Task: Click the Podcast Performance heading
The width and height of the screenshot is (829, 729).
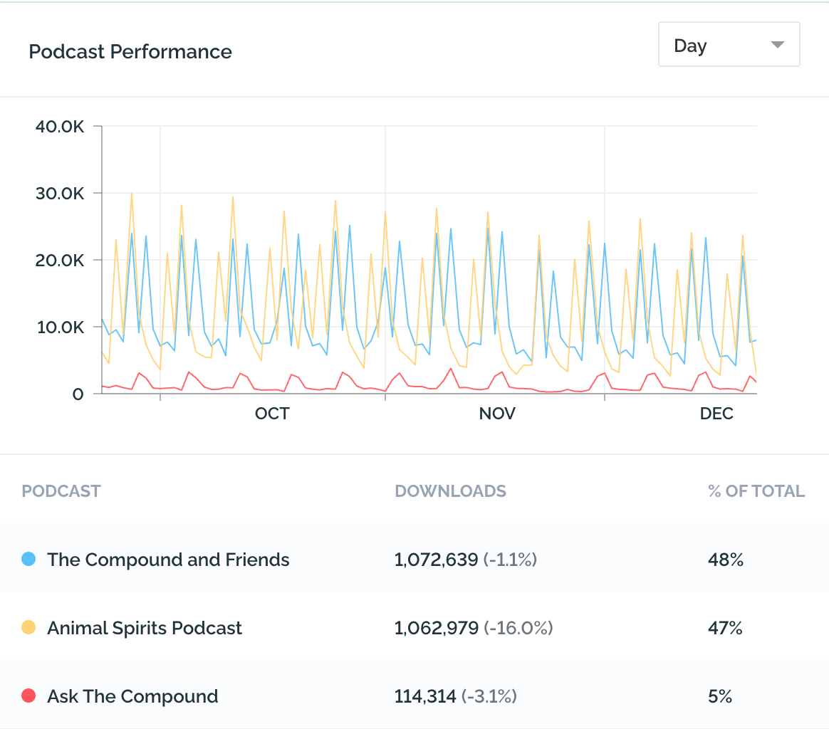Action: coord(130,52)
